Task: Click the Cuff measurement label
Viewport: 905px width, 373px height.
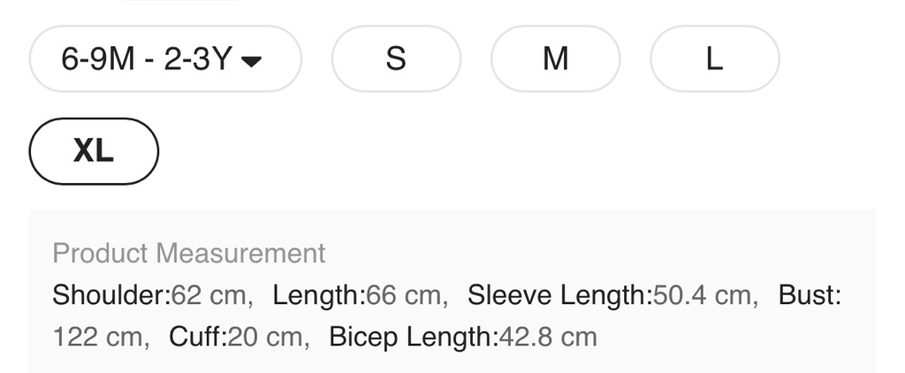Action: coord(196,337)
